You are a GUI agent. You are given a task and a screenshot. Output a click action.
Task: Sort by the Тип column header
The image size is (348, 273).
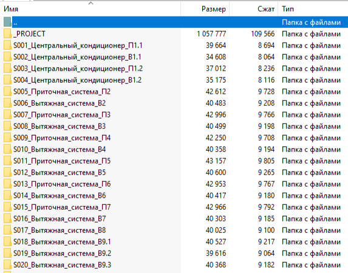pos(313,9)
